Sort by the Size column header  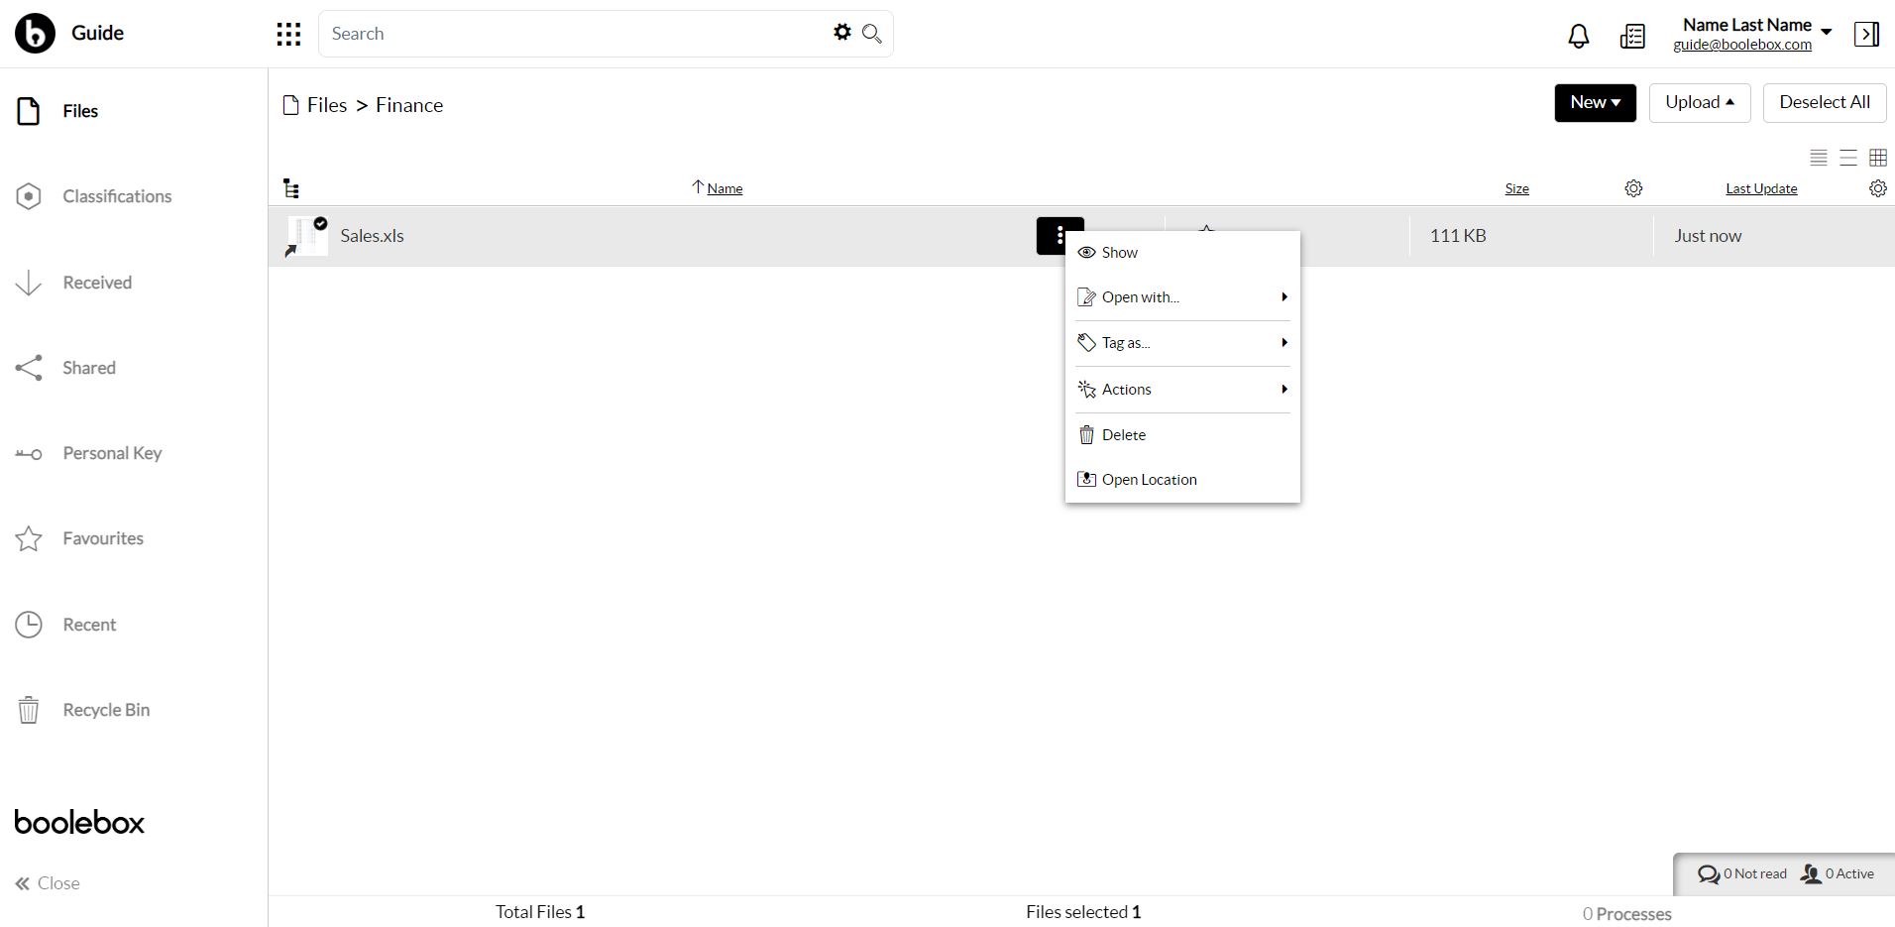click(1516, 188)
